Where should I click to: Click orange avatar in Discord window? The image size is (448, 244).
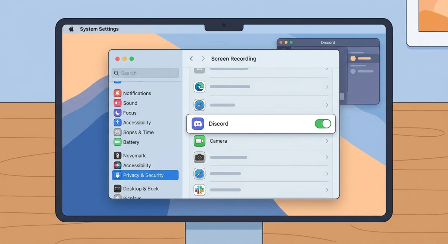pyautogui.click(x=353, y=58)
